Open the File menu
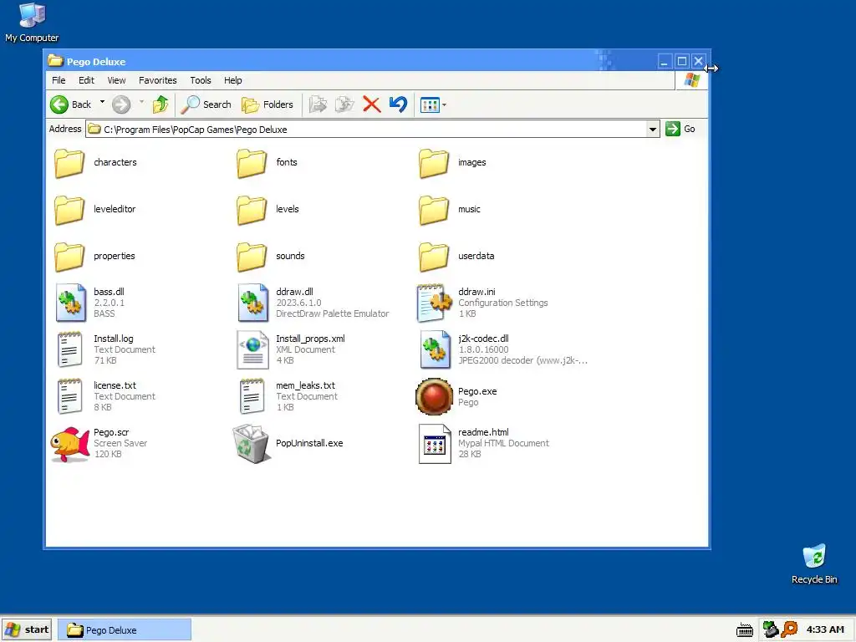 (x=59, y=80)
